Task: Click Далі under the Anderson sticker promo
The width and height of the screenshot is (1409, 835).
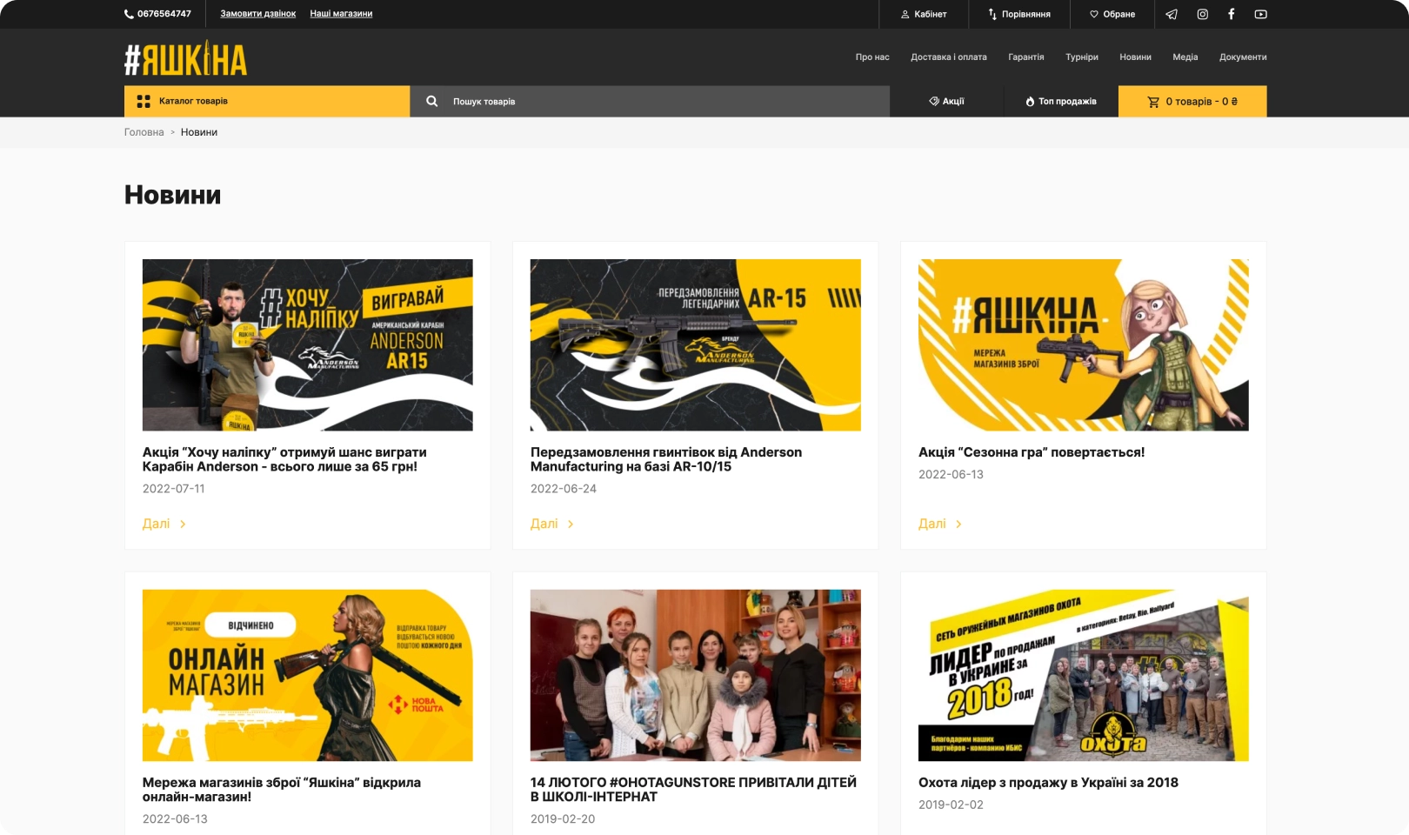Action: pyautogui.click(x=164, y=524)
